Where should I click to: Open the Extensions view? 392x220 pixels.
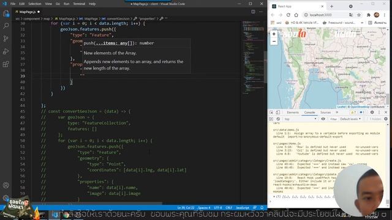coord(6,64)
